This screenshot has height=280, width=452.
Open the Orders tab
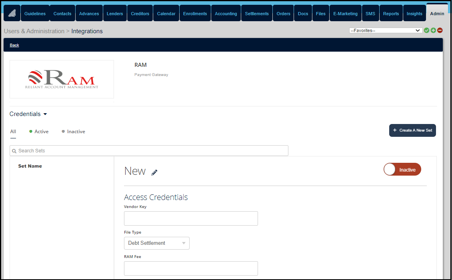(x=283, y=13)
